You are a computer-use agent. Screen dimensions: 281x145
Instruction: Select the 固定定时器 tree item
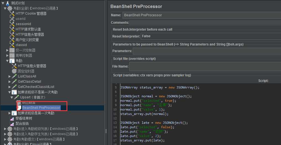tap(26, 71)
